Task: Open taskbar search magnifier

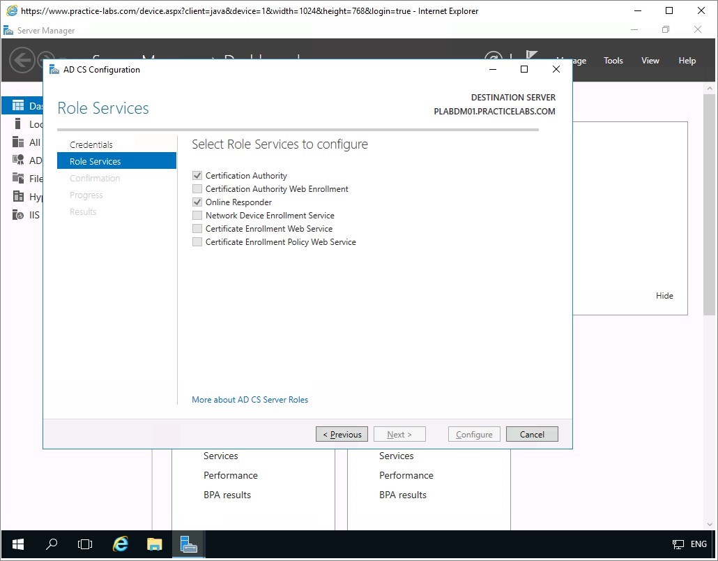Action: coord(52,544)
